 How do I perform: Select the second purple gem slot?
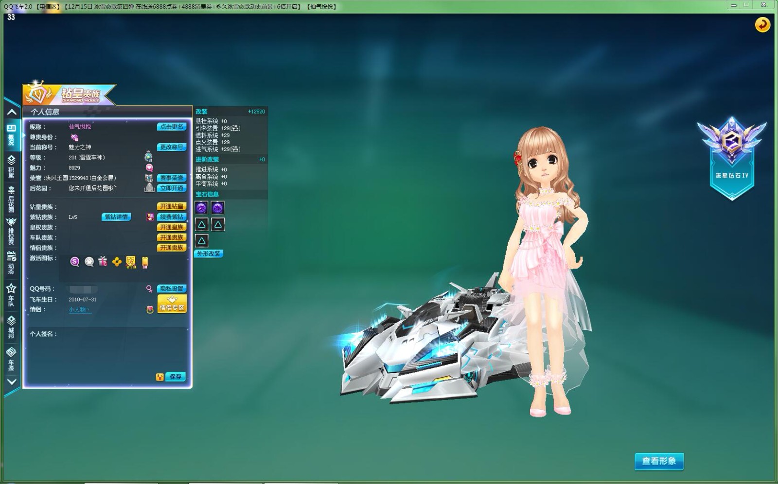[x=217, y=208]
